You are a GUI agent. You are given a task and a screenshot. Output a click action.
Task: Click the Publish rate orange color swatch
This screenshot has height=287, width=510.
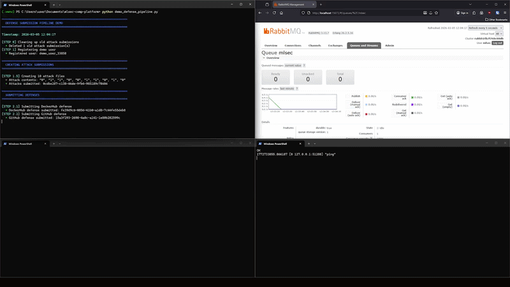click(366, 96)
